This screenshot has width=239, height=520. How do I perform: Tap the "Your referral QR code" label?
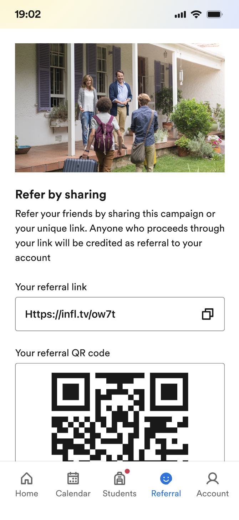tap(63, 353)
